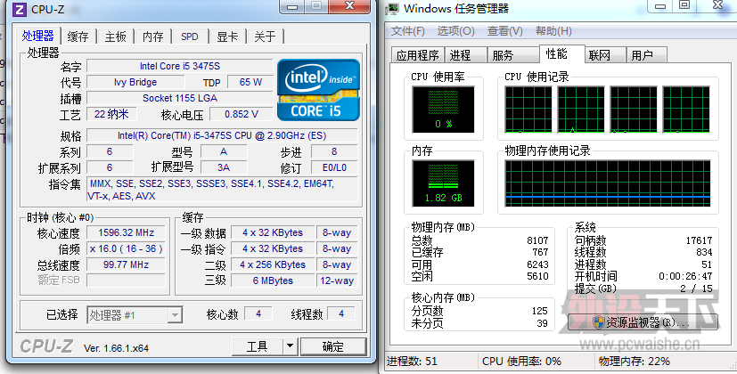Viewport: 737px width, 374px height.
Task: Click the 开机时间 value 0:00:26:47
Action: 685,276
